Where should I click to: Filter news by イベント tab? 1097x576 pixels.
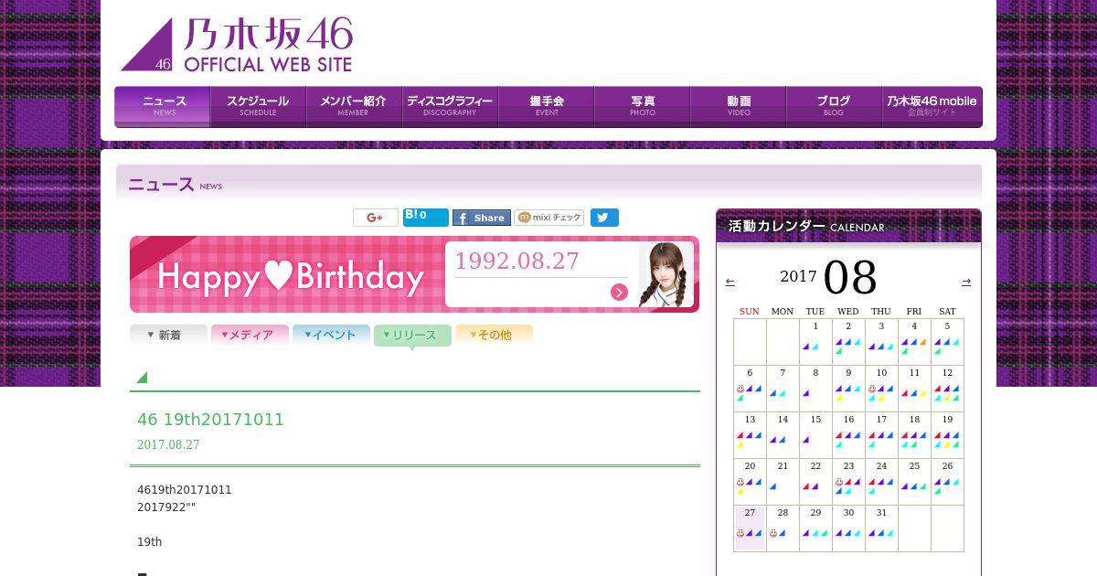(331, 336)
